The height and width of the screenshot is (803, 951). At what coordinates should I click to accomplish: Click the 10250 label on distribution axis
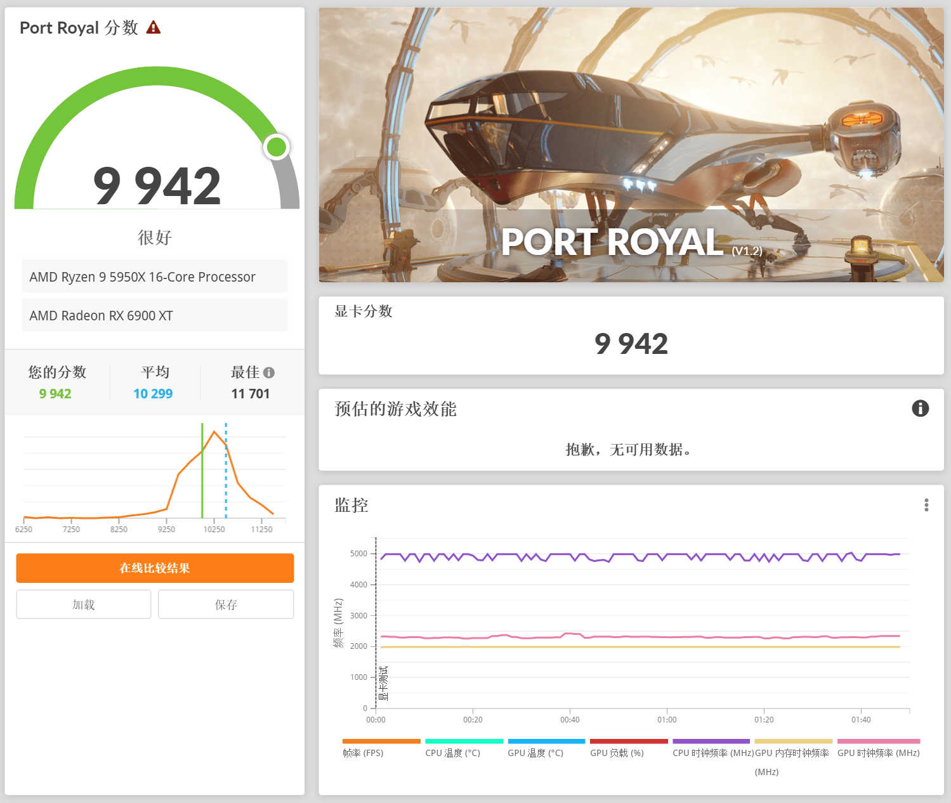[x=214, y=529]
